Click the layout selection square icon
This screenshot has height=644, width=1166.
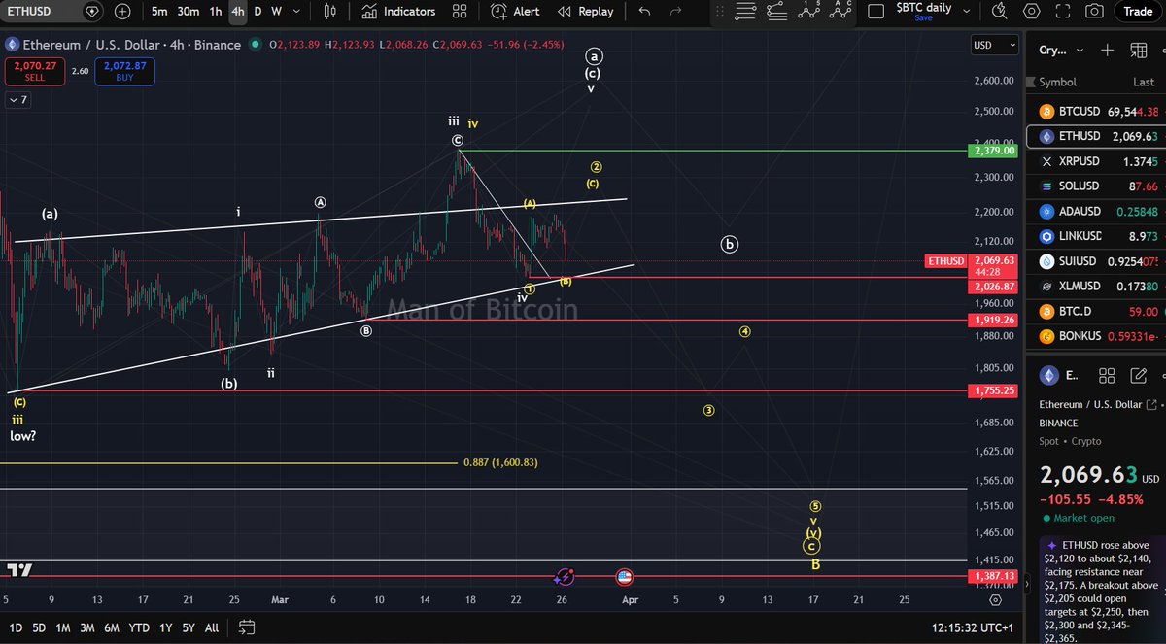875,12
